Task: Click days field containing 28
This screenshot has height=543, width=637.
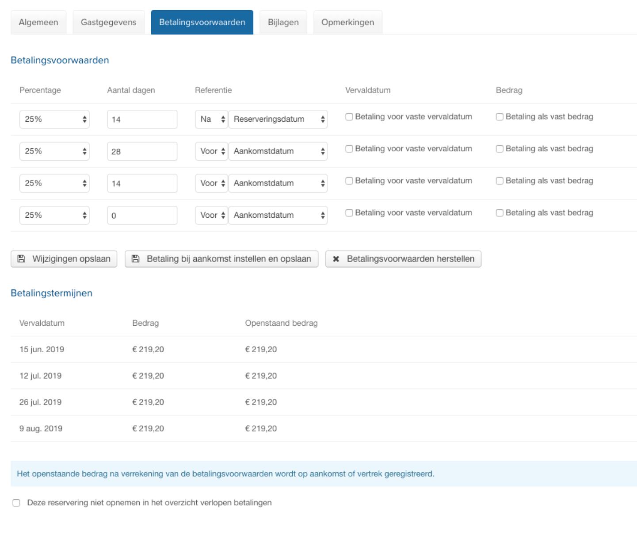Action: (142, 151)
